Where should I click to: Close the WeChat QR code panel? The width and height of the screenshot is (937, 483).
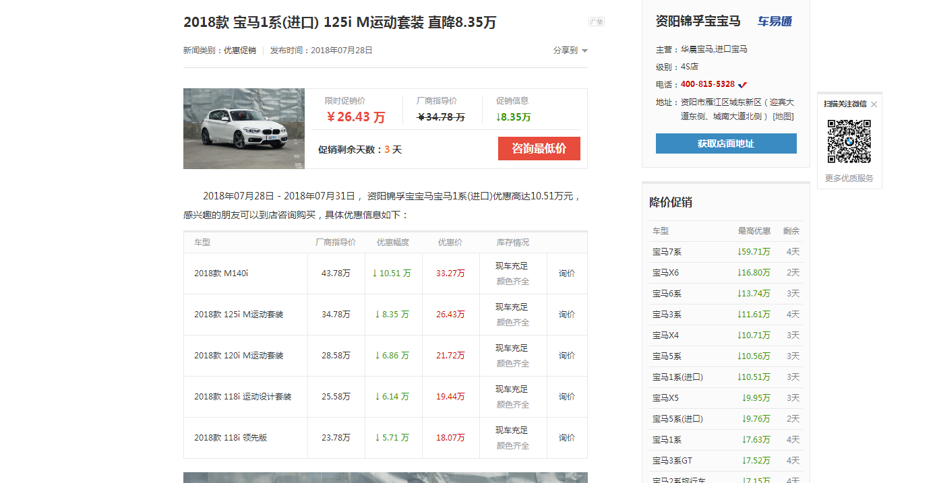coord(874,104)
